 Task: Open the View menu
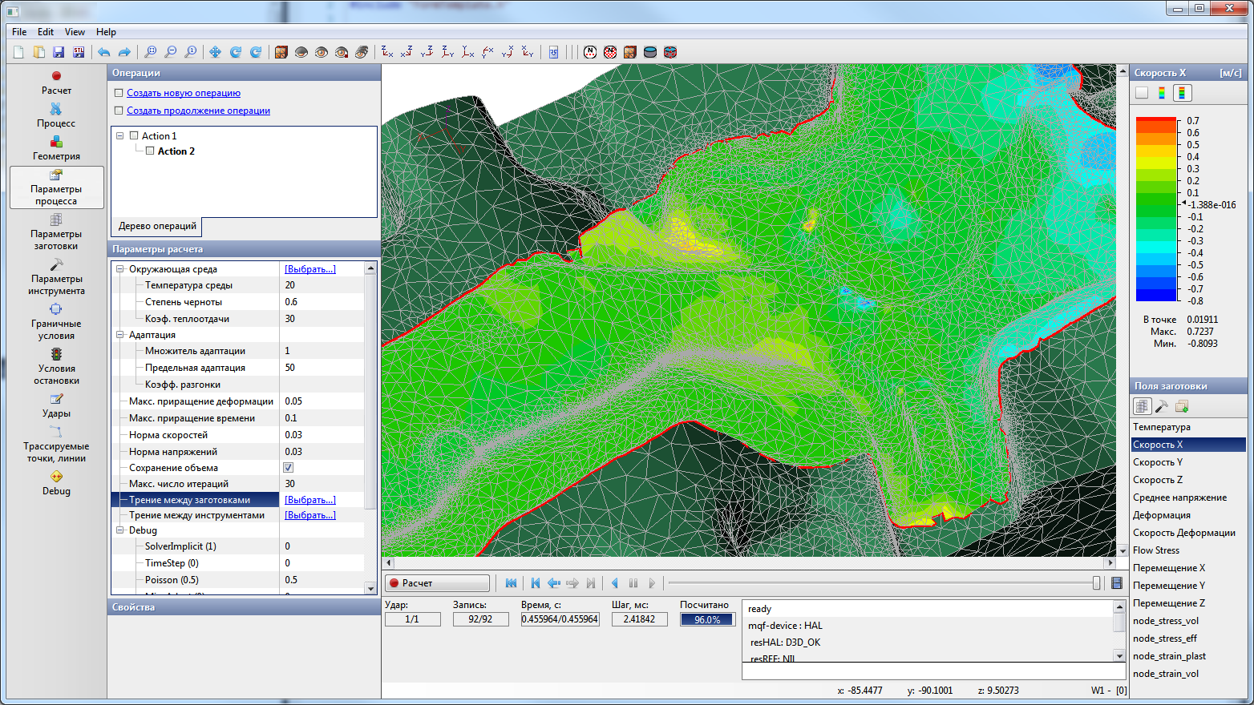tap(75, 32)
